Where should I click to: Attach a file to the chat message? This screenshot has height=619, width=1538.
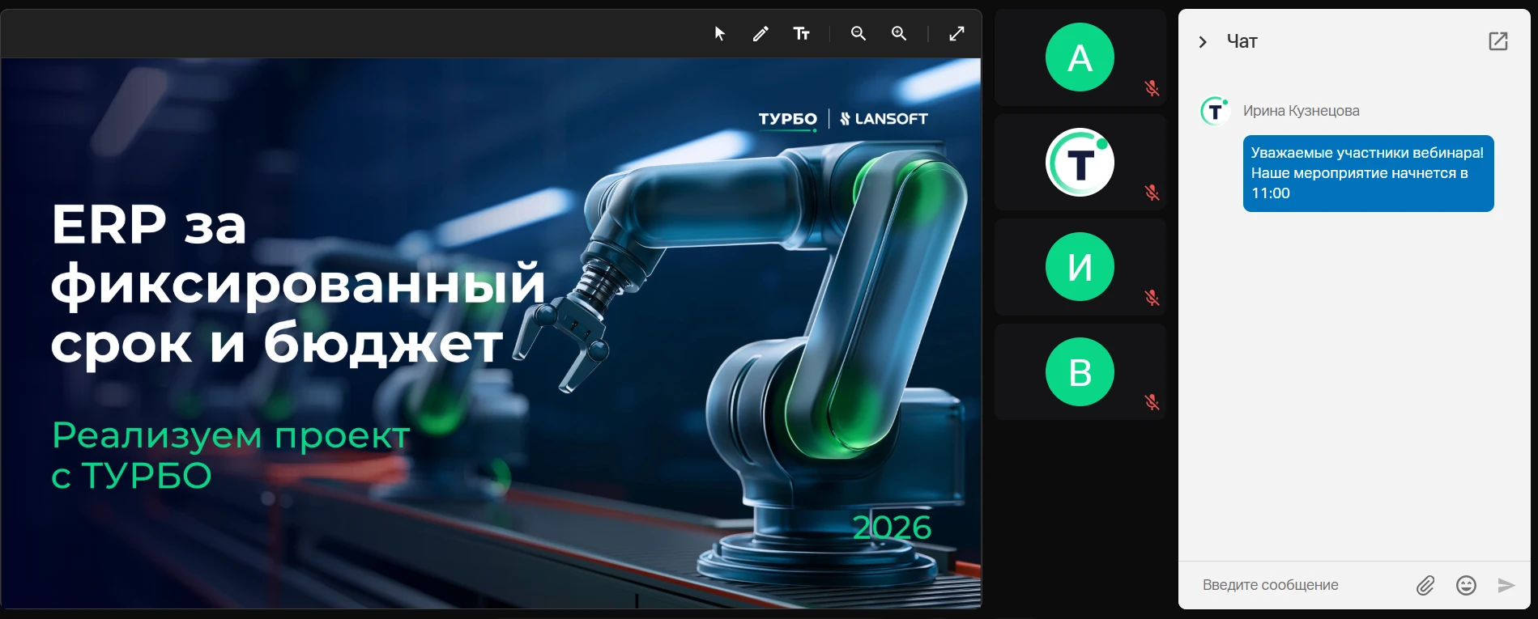[1425, 585]
